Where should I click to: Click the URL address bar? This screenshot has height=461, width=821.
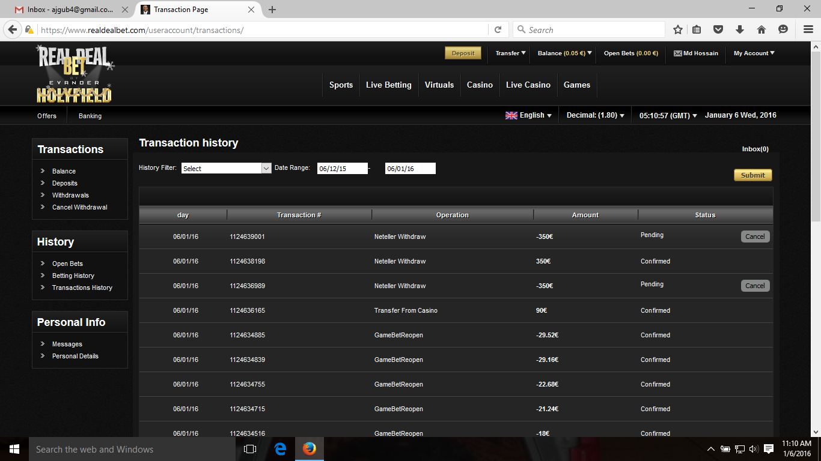click(263, 29)
